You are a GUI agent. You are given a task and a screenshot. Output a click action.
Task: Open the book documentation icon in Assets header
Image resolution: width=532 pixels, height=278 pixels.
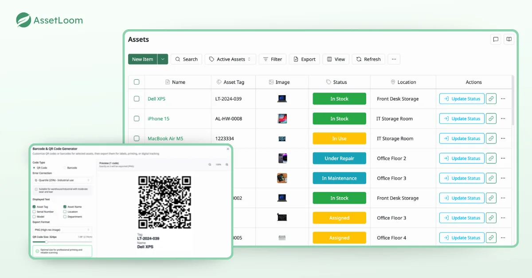point(509,39)
